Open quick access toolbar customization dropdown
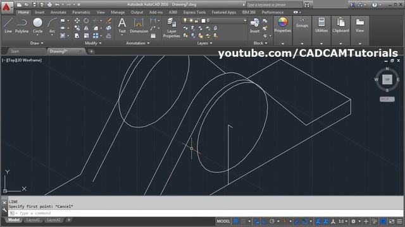405x227 pixels. pyautogui.click(x=78, y=4)
